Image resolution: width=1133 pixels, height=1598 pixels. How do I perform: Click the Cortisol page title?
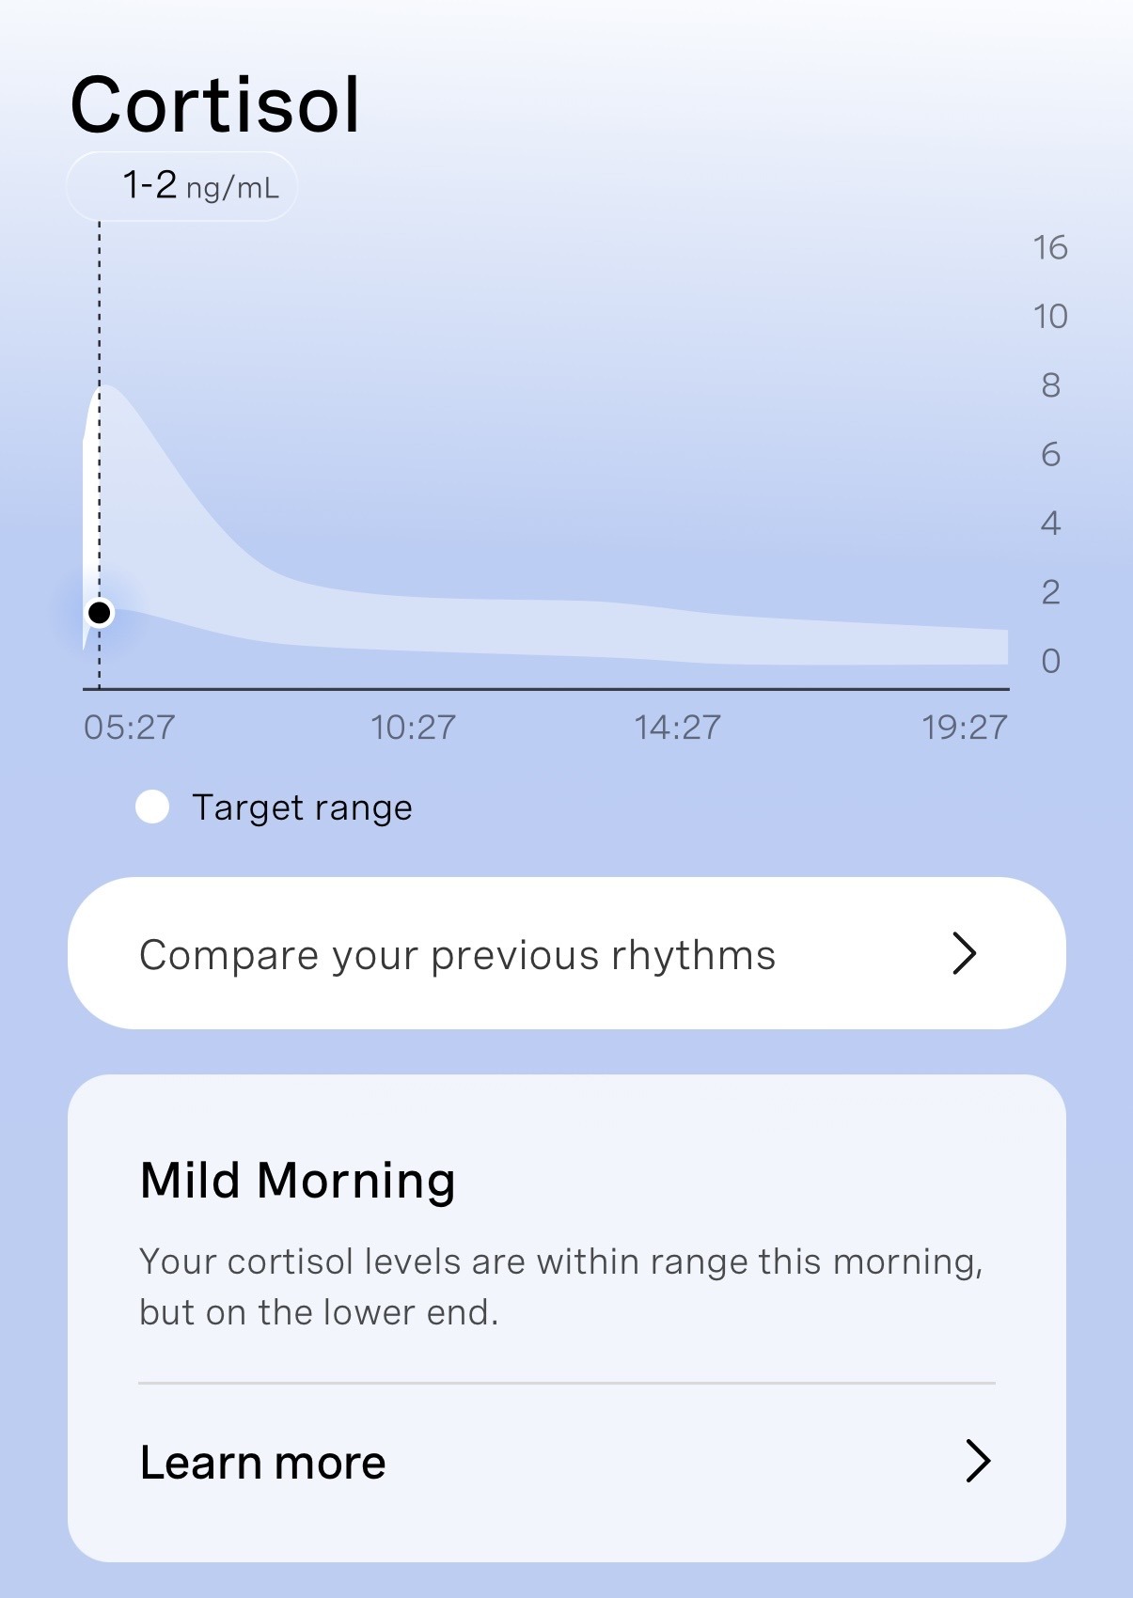tap(215, 104)
